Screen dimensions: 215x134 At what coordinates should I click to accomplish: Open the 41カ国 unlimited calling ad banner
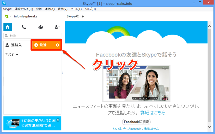(x=33, y=123)
